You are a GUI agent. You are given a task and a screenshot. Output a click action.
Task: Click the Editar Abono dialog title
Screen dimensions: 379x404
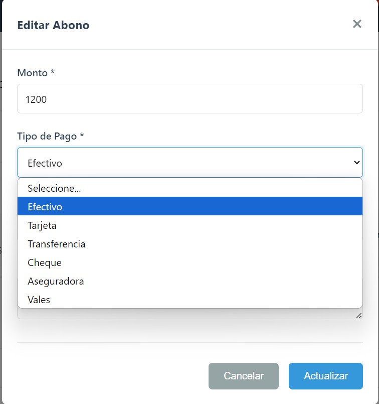point(53,25)
